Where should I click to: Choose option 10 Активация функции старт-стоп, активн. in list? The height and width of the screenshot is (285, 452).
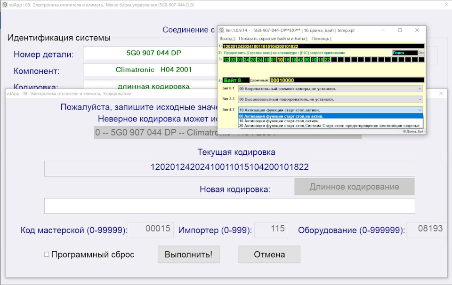[331, 121]
